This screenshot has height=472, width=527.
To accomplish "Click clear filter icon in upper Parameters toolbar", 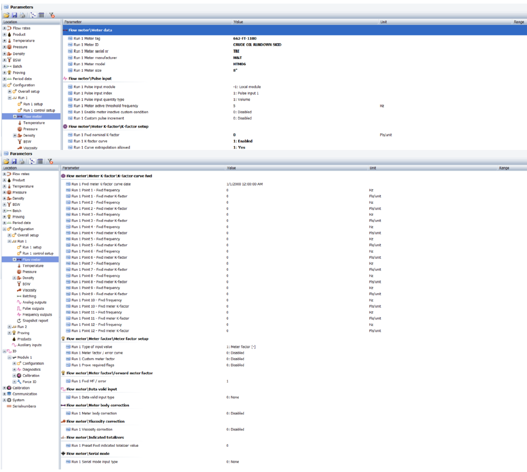I will (51, 15).
